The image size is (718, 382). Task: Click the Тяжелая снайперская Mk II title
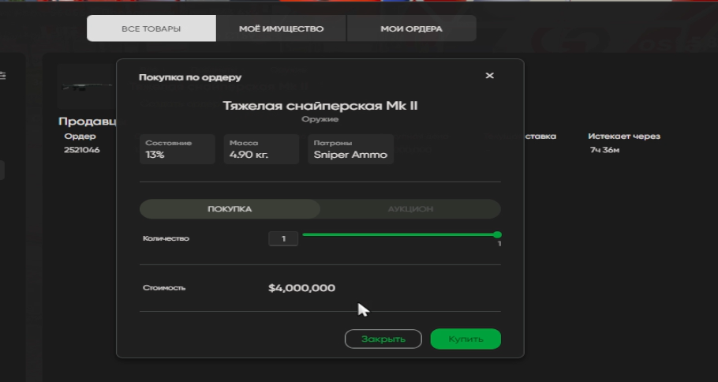[320, 106]
